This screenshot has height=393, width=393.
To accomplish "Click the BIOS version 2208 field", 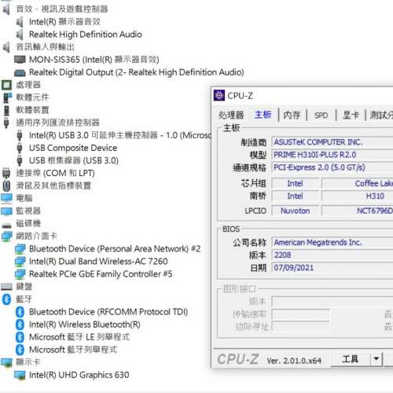I will [332, 255].
